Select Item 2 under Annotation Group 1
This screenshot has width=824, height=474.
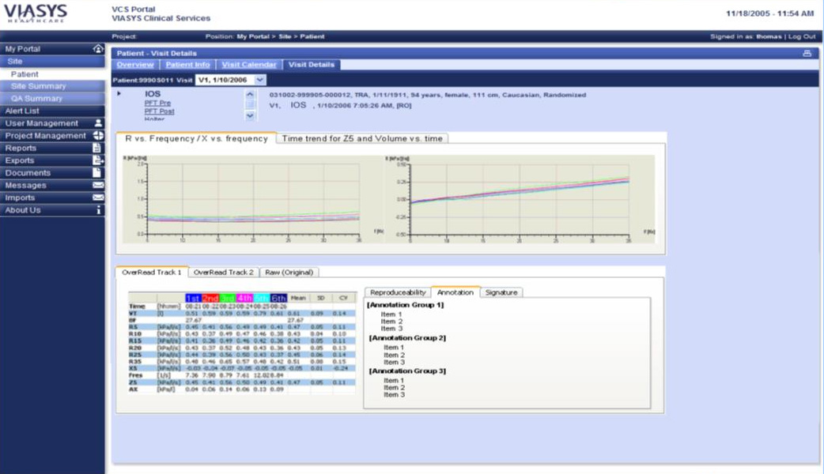[391, 322]
